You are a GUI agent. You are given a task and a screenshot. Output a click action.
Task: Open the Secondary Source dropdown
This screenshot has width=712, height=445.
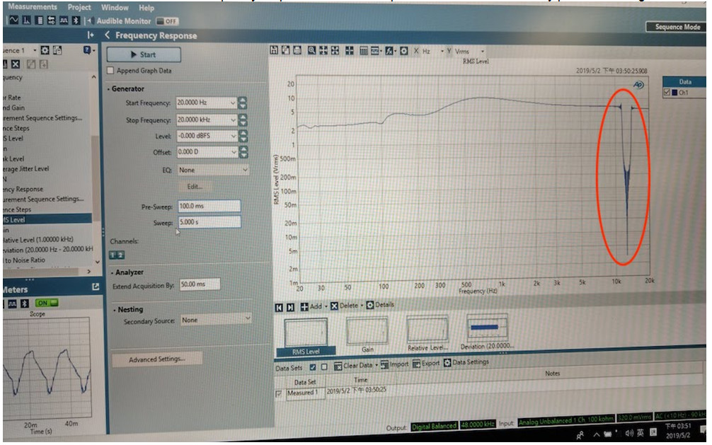pos(216,320)
